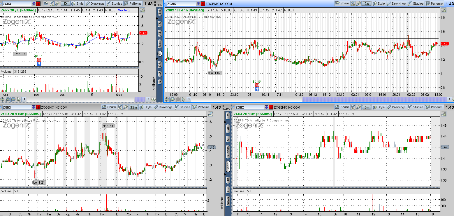Click earnings phone icon on 1h chart
454x216 pixels.
pyautogui.click(x=257, y=85)
